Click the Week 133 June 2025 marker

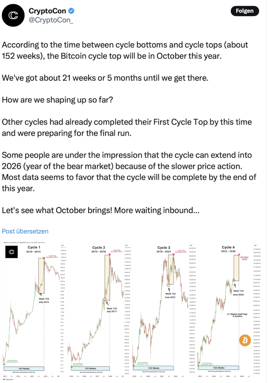238,292
